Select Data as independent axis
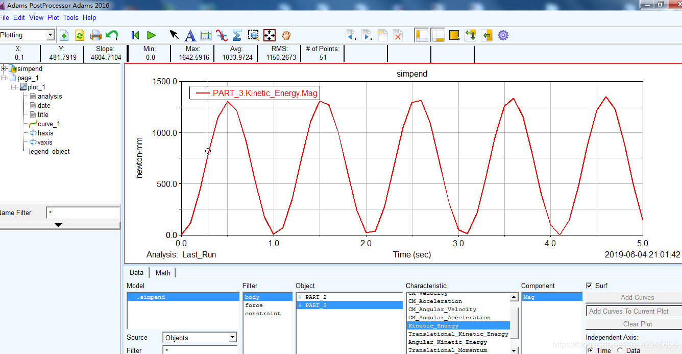This screenshot has width=682, height=354. (x=620, y=350)
